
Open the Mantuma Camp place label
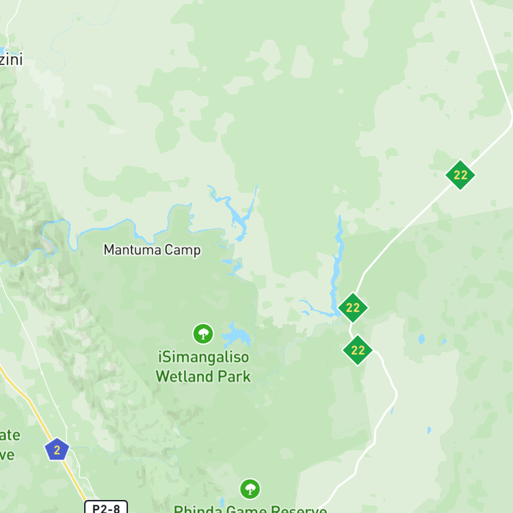coord(152,250)
